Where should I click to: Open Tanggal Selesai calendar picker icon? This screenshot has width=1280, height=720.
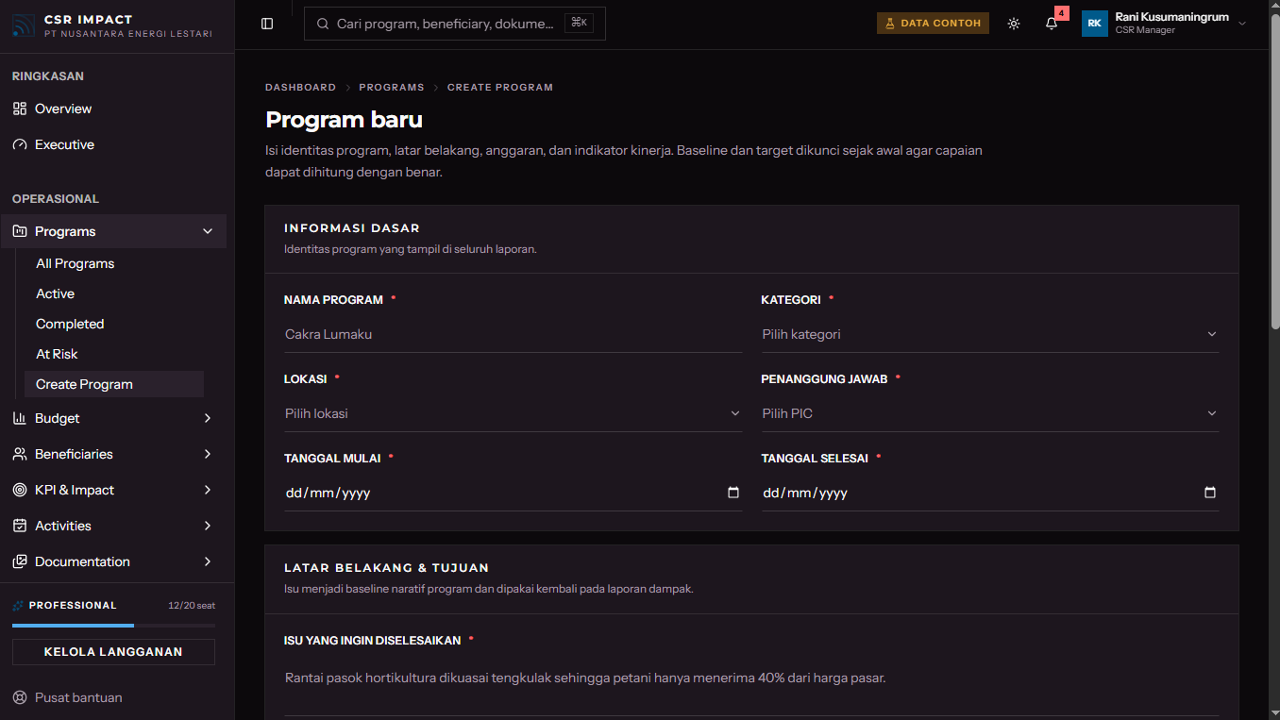[x=1210, y=493]
